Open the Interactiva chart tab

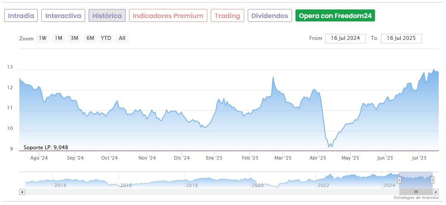coord(63,16)
